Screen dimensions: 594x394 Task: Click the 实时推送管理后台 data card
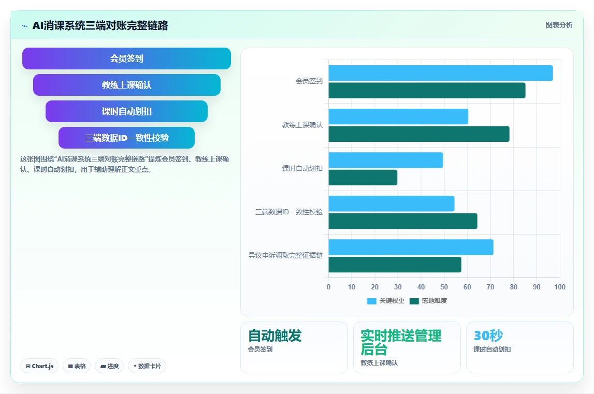[x=407, y=347]
